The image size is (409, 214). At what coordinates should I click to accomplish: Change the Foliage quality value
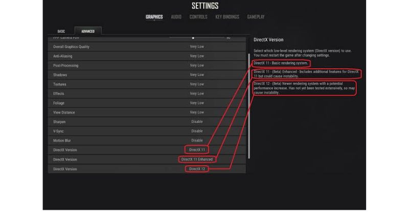coord(197,103)
